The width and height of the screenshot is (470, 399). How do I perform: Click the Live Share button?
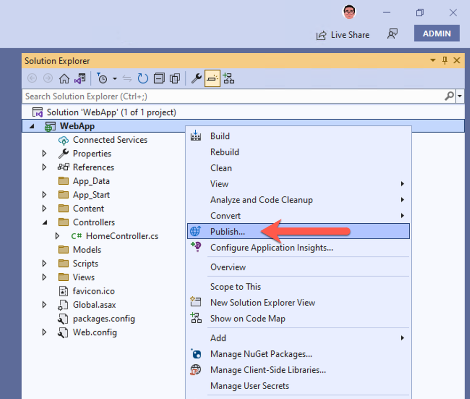tap(343, 35)
